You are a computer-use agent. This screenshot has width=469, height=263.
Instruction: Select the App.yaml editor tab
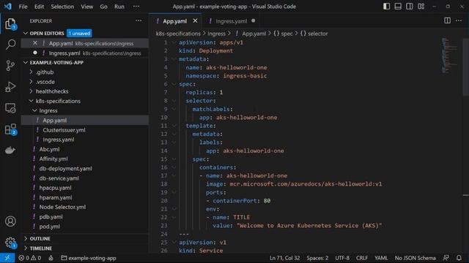click(x=175, y=21)
